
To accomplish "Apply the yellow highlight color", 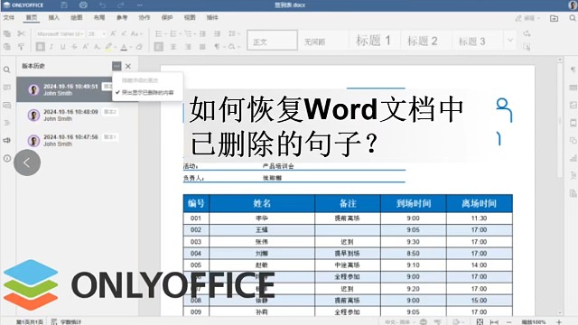I will coord(108,47).
